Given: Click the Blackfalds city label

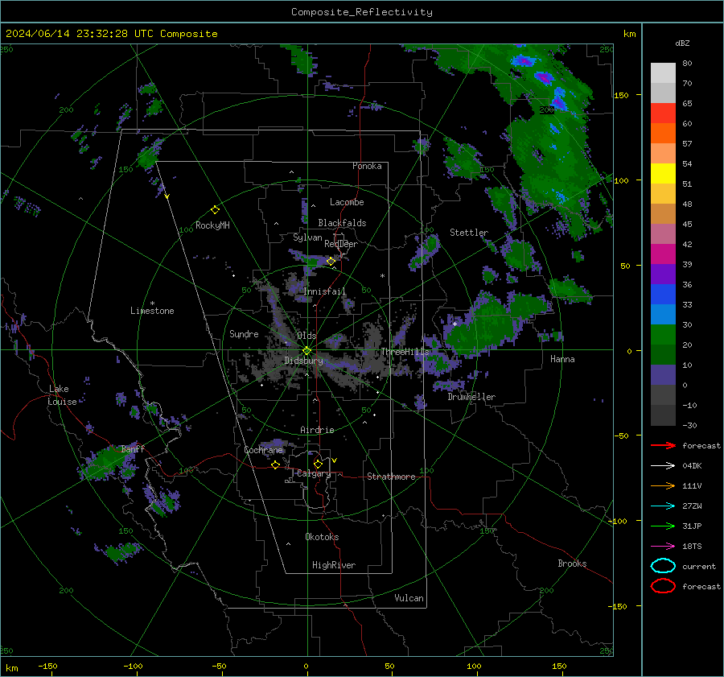Looking at the screenshot, I should 342,223.
